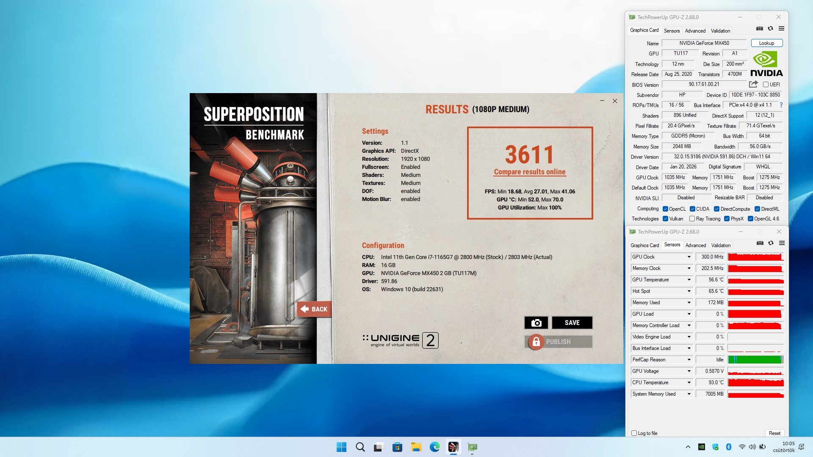
Task: Toggle the UEFI checkbox
Action: [766, 85]
